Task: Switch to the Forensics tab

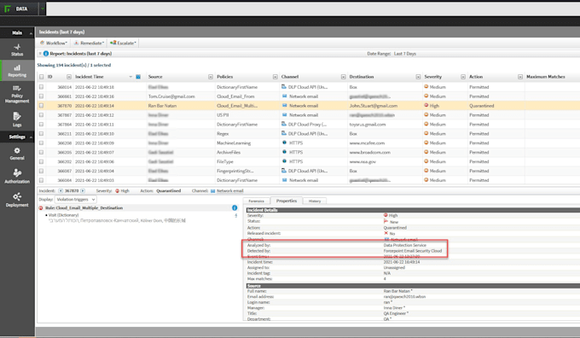Action: coord(257,201)
